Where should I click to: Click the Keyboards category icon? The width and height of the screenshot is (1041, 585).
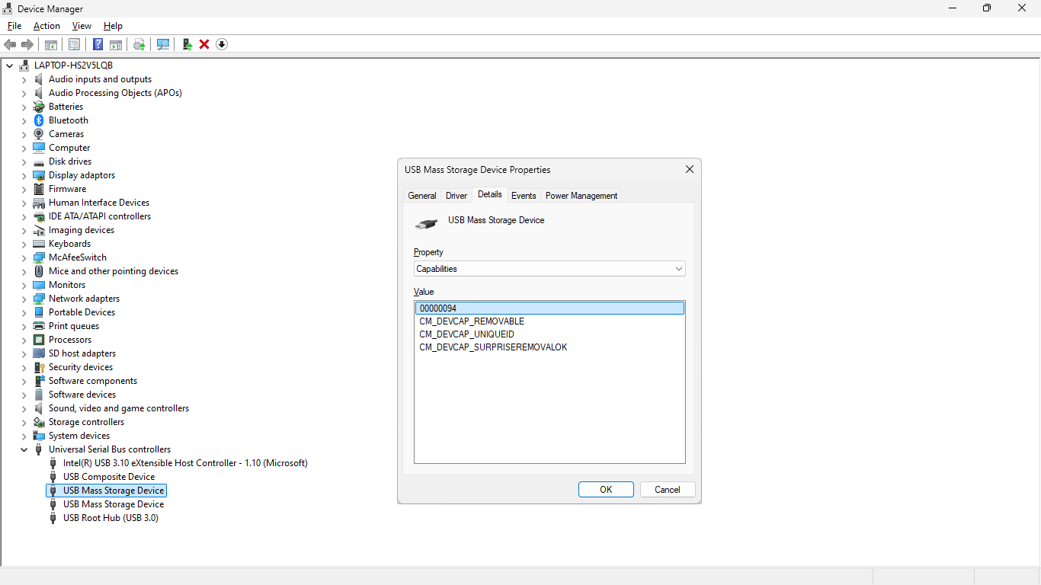[x=39, y=244]
